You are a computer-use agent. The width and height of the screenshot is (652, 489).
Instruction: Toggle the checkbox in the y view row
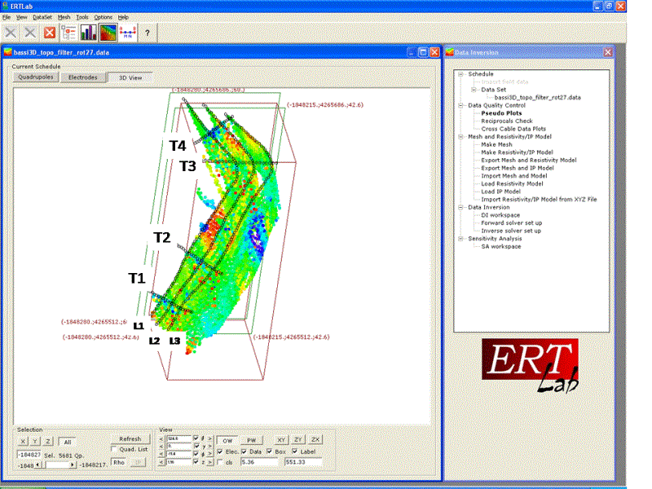coord(196,446)
